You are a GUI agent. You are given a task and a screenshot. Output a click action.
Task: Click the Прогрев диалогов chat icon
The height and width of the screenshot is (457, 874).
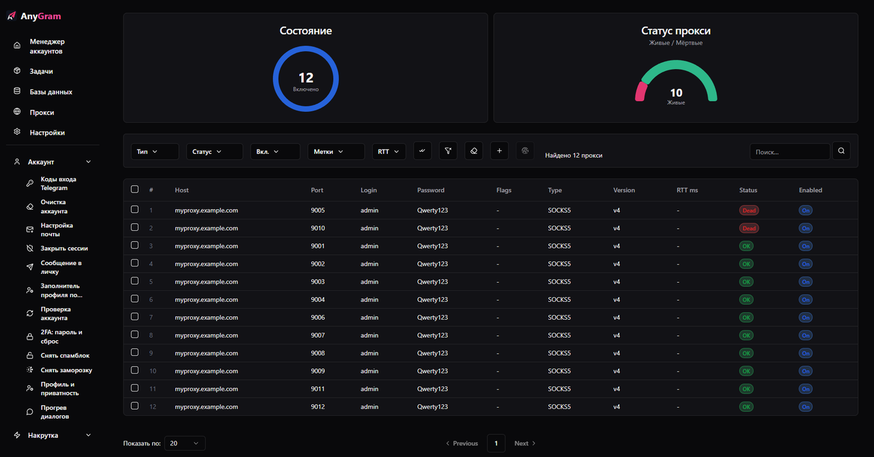pos(29,412)
